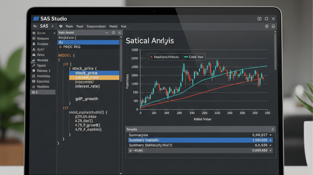Choose blue 'stock_price' autocomplete suggestion
313x175 pixels.
tap(94, 73)
